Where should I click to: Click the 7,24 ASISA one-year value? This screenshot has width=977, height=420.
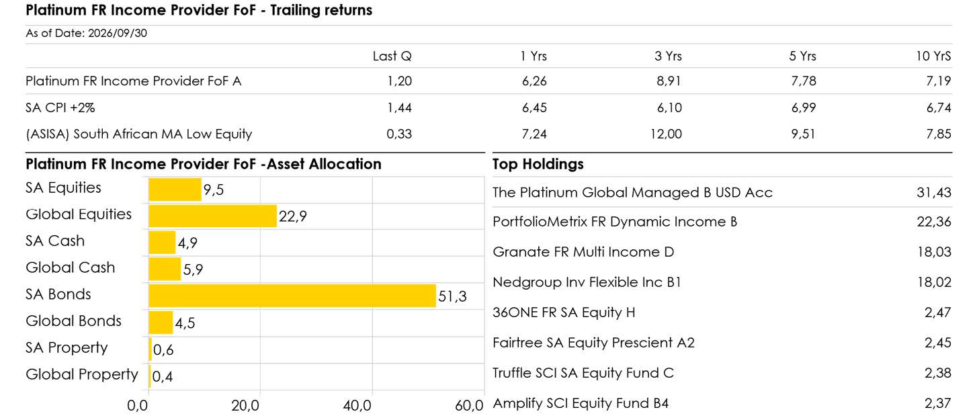(534, 134)
